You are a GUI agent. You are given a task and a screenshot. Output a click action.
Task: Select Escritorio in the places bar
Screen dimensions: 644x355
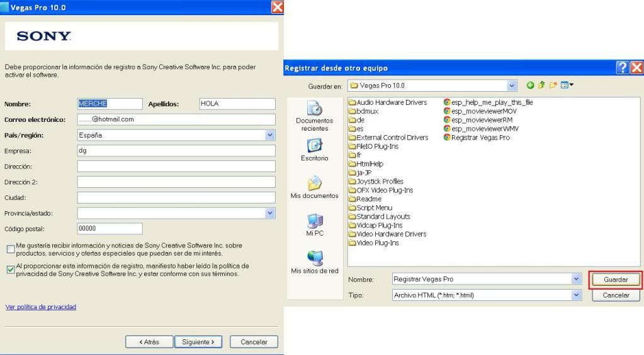point(315,150)
